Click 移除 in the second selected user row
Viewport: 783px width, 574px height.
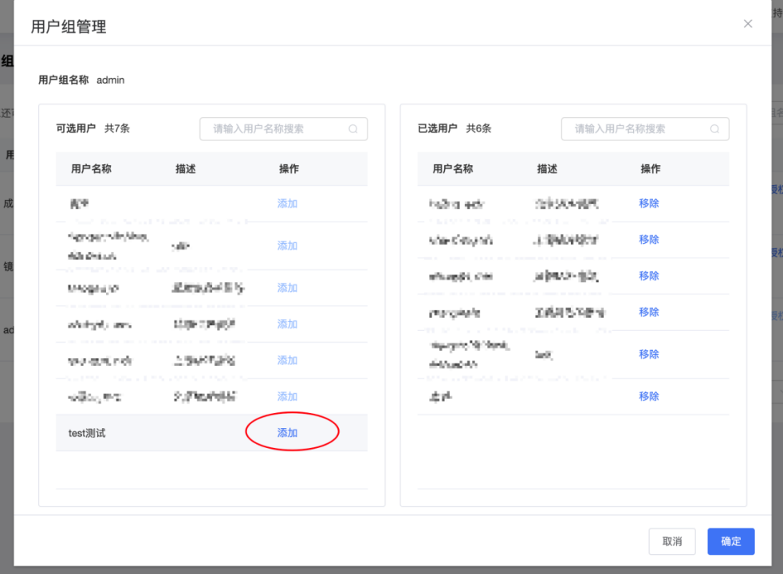[x=649, y=240]
